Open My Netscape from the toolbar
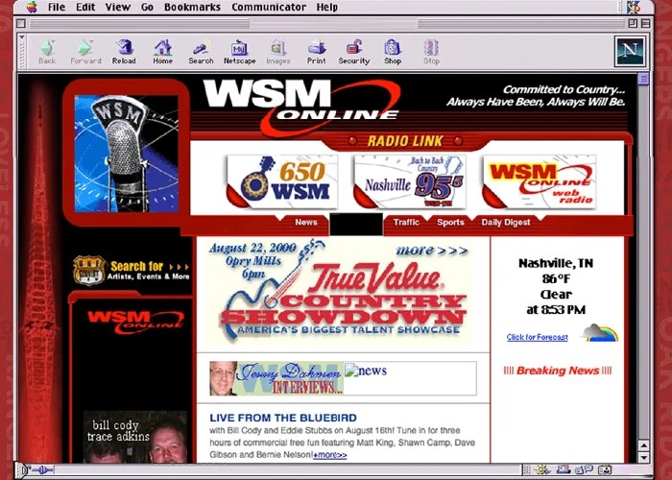 click(240, 52)
